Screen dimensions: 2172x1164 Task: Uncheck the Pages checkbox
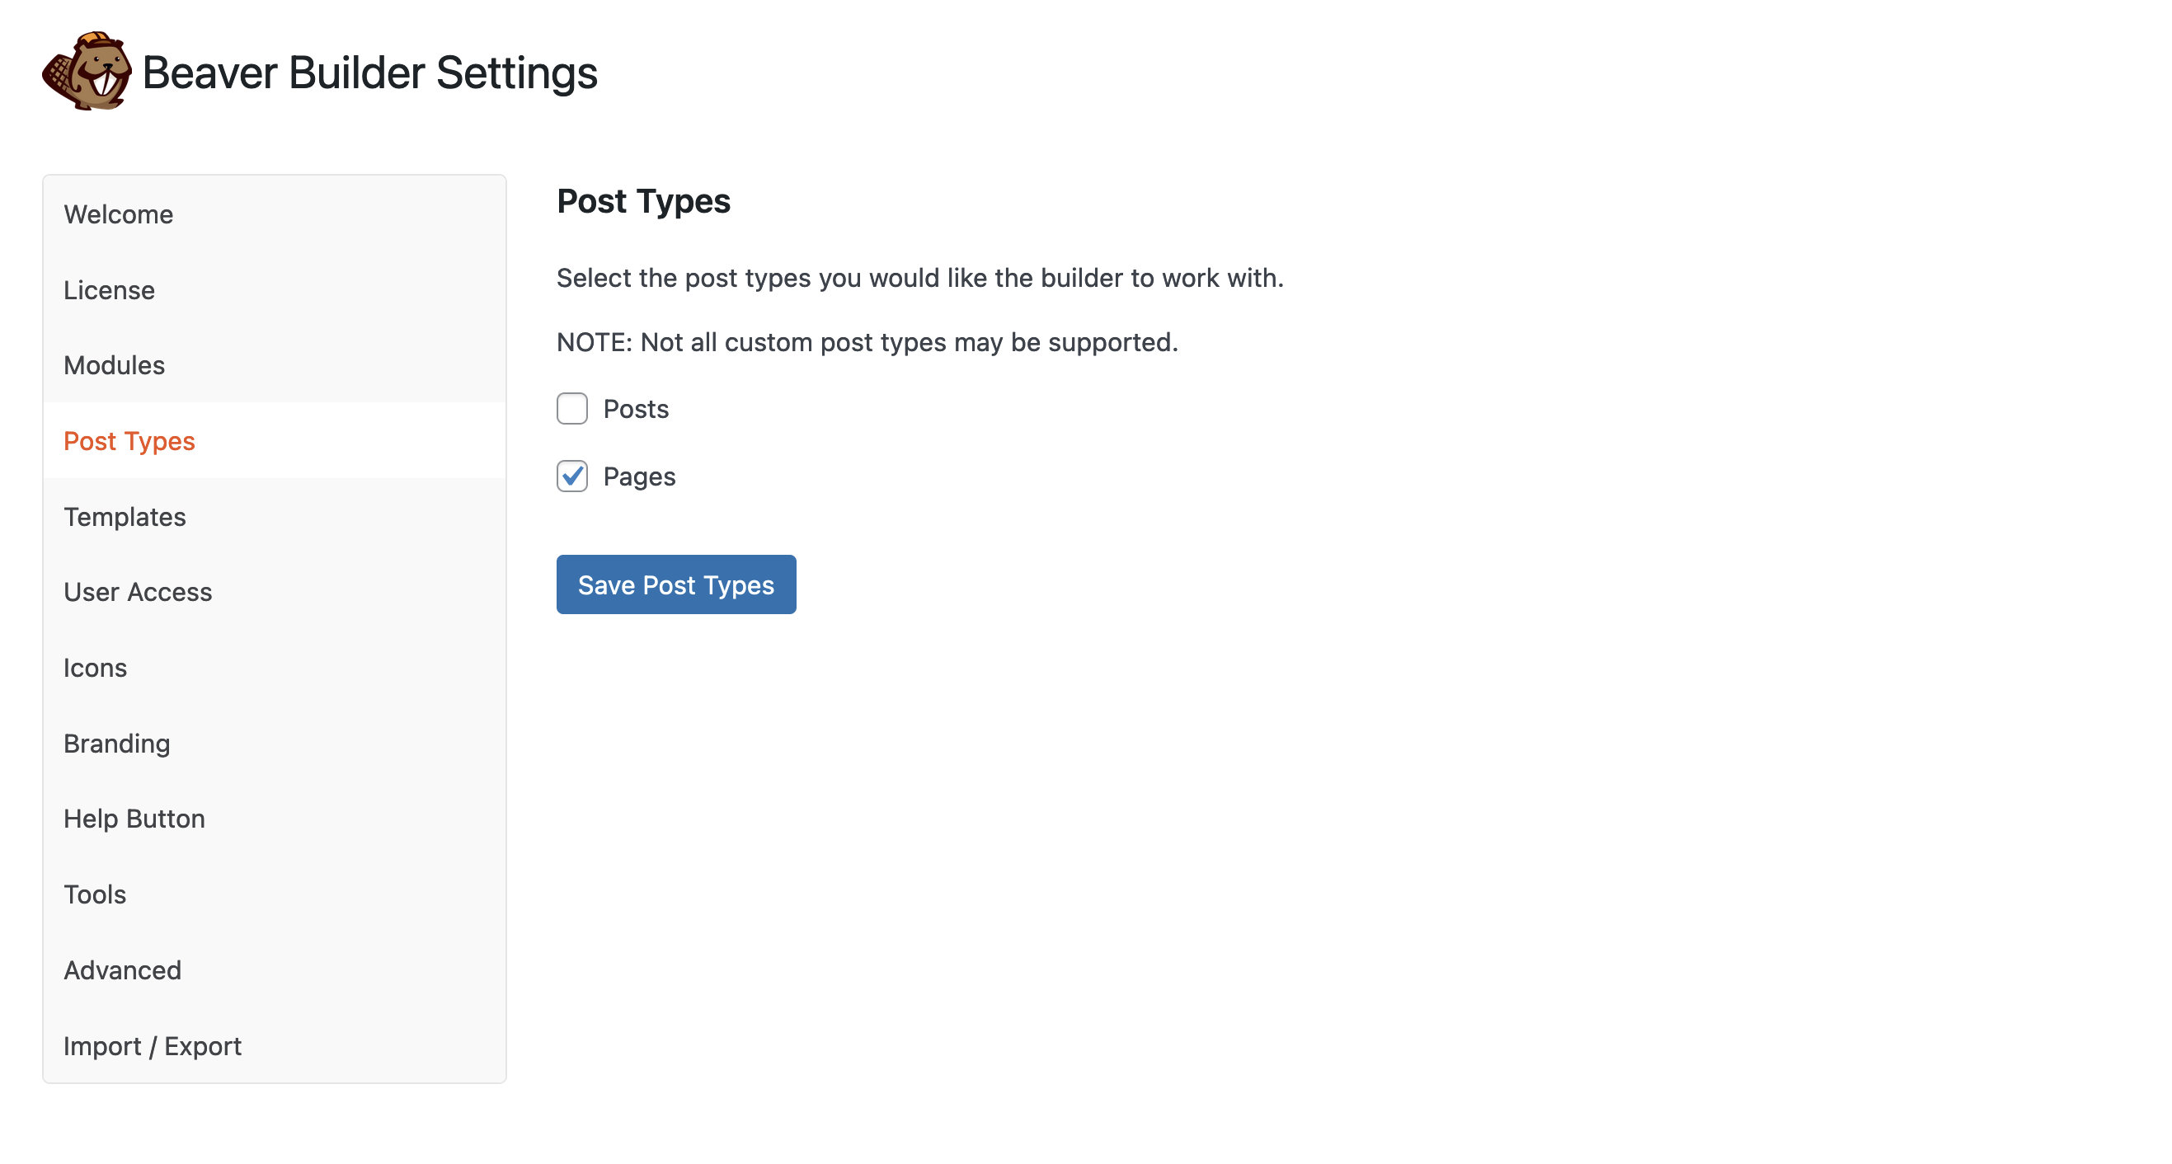click(571, 476)
